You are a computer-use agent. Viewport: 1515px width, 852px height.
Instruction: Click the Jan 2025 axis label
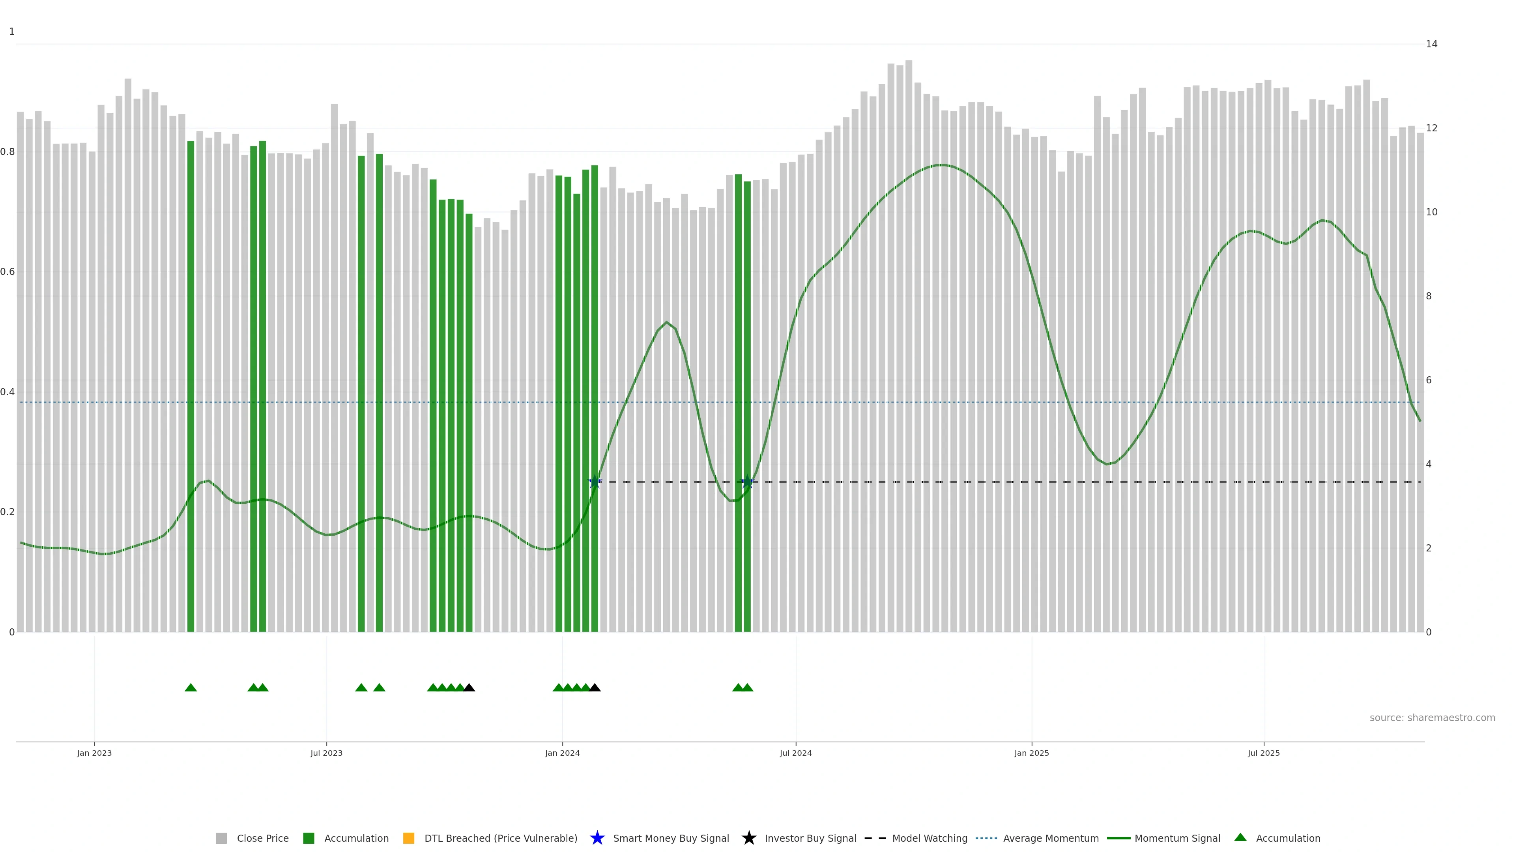[1032, 753]
